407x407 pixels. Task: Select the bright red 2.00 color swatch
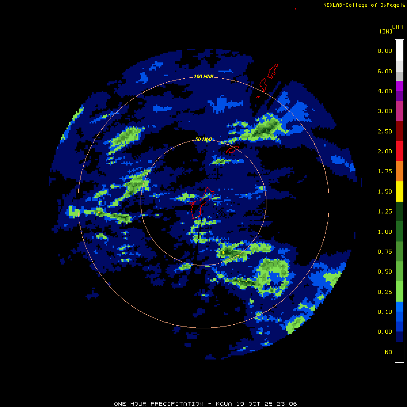tap(399, 151)
